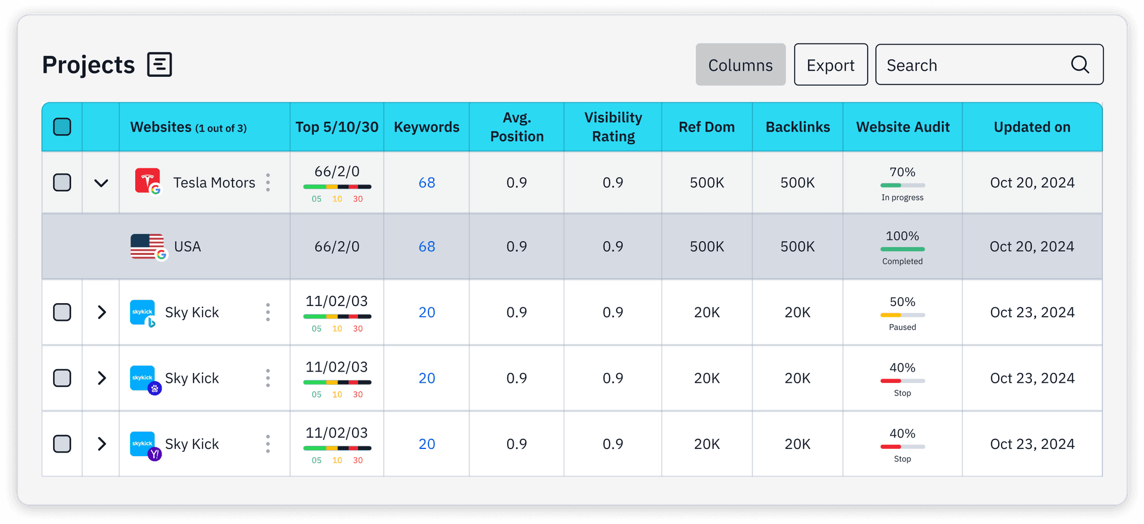
Task: Expand the Sky Kick row with Baidu badge
Action: (101, 378)
